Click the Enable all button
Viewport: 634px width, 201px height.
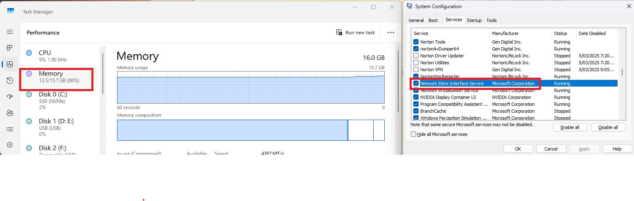click(x=570, y=127)
